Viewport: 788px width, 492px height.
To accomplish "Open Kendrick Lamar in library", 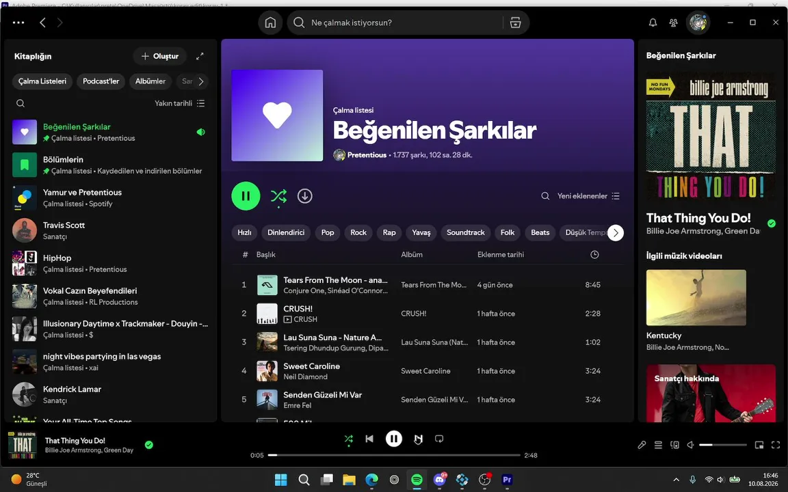I will [111, 394].
